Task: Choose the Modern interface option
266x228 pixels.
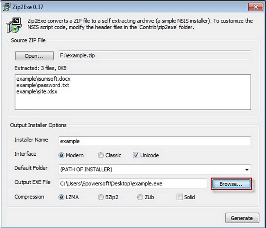Action: (x=71, y=155)
